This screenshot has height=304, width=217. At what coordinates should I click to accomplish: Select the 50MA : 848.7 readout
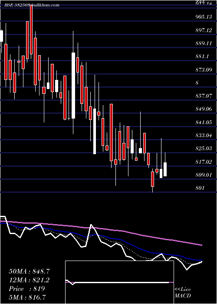point(29,271)
